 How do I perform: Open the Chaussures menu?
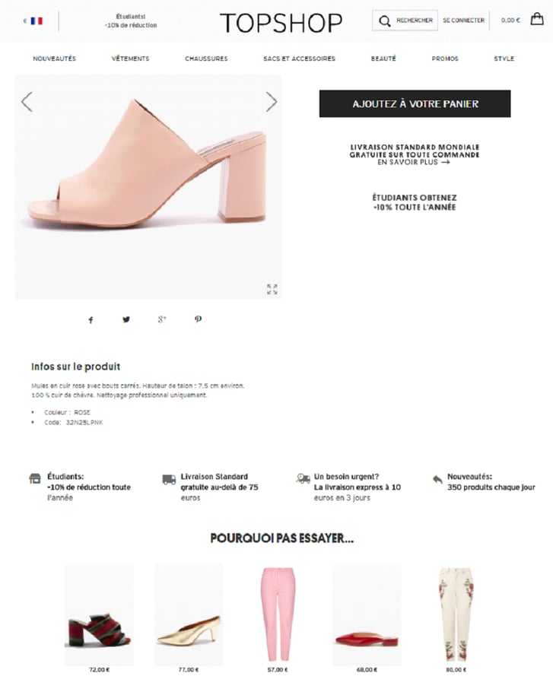tap(206, 59)
